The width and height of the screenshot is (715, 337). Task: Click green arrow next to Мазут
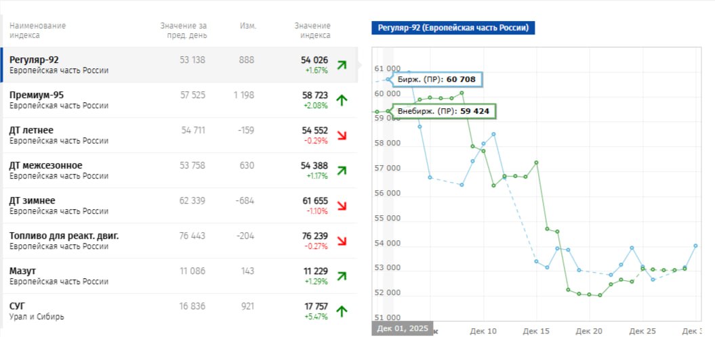click(342, 276)
